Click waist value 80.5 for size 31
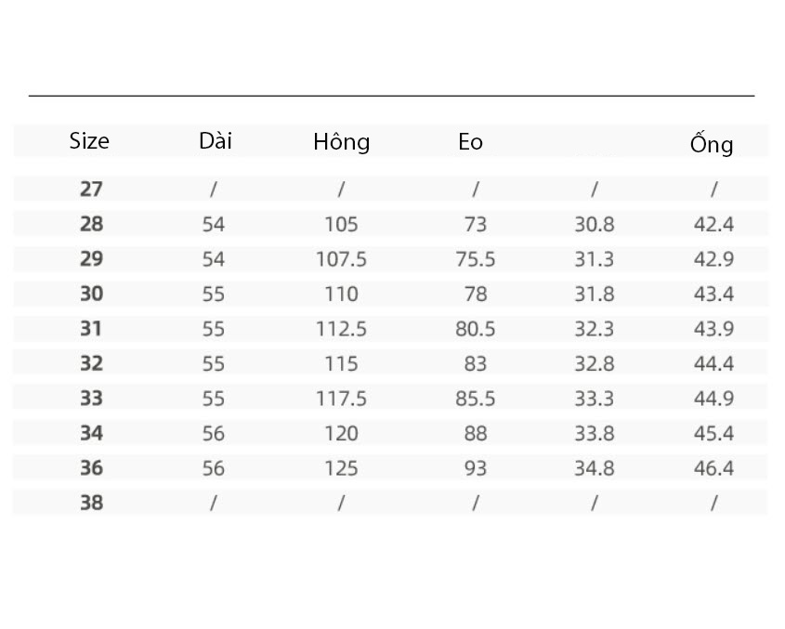Screen dimensions: 785x629 [475, 329]
